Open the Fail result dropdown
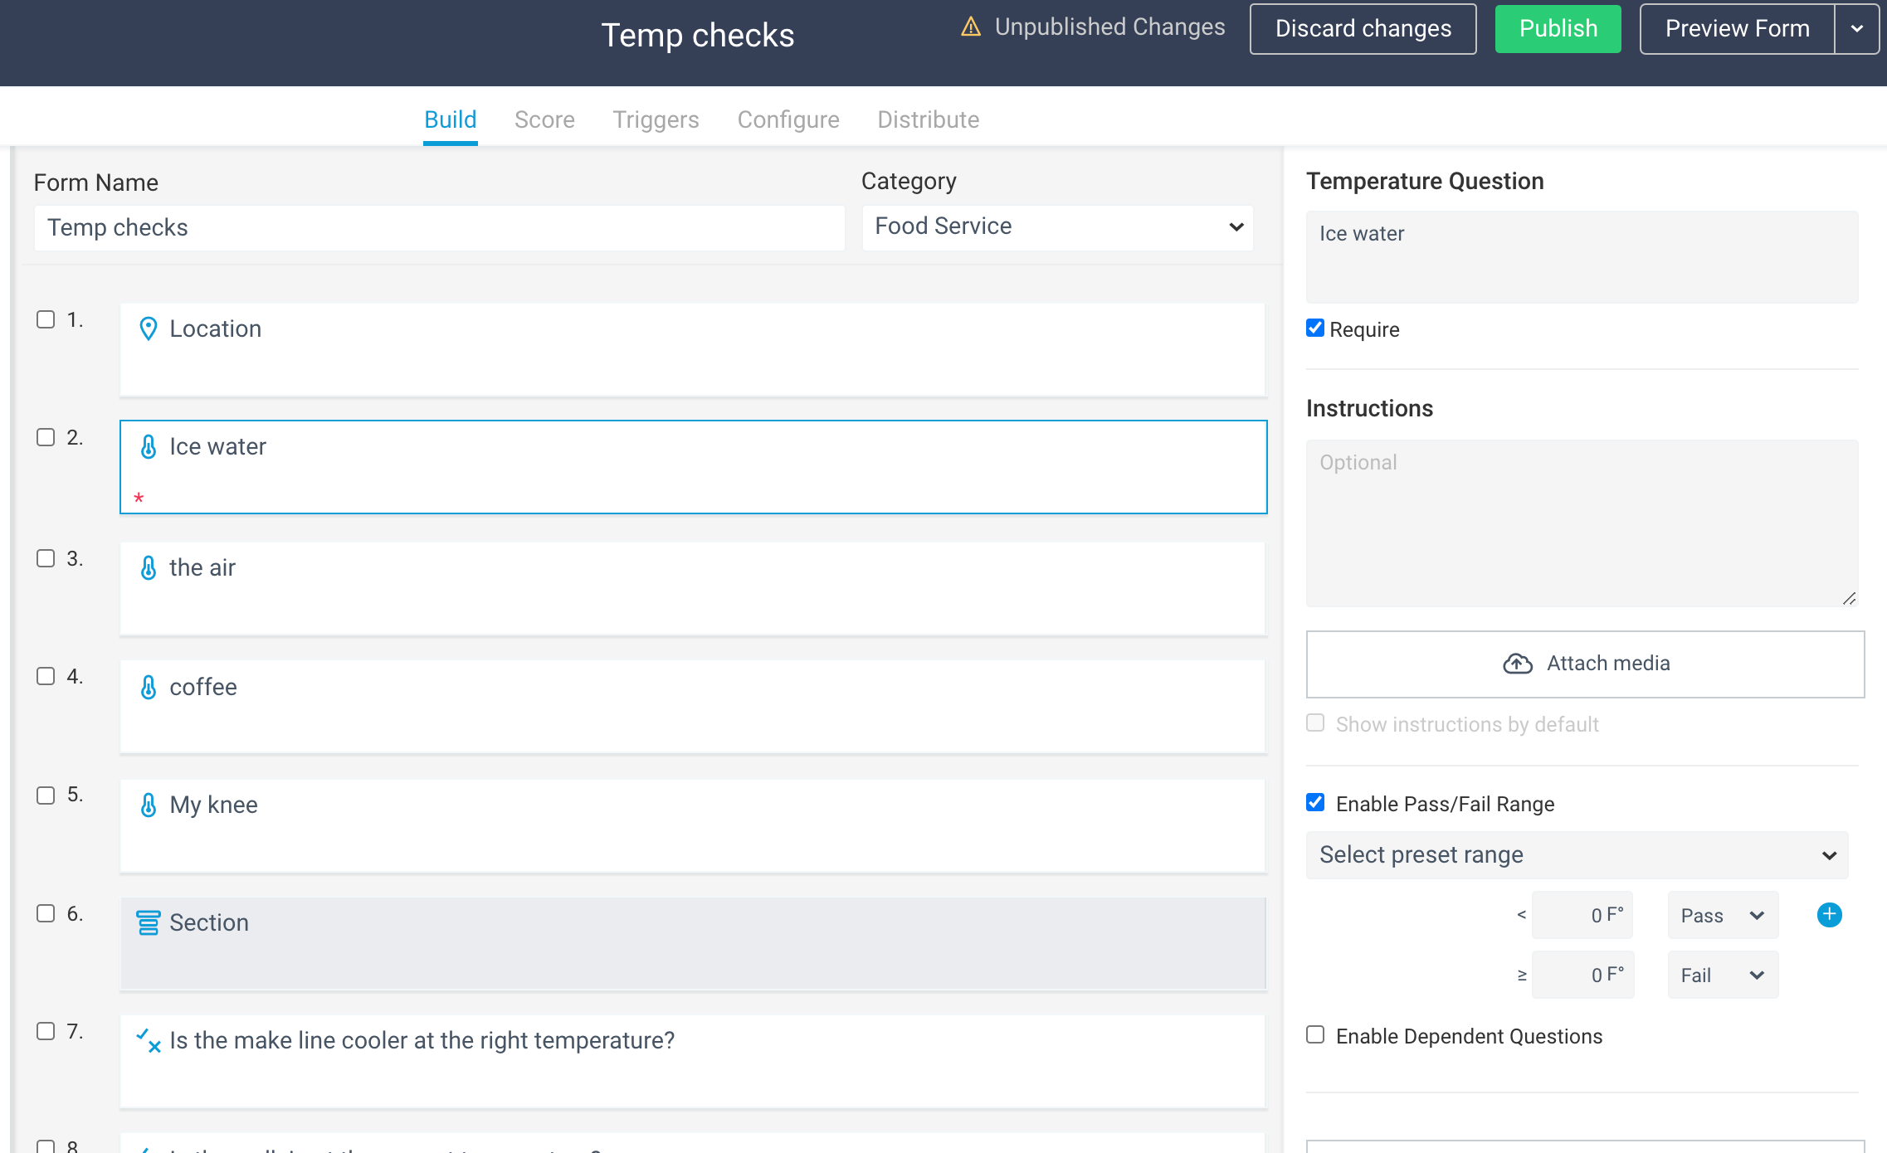 [x=1723, y=975]
